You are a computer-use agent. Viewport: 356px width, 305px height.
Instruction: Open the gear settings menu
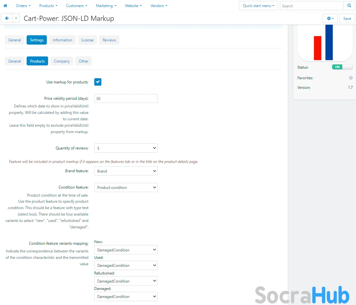(330, 18)
